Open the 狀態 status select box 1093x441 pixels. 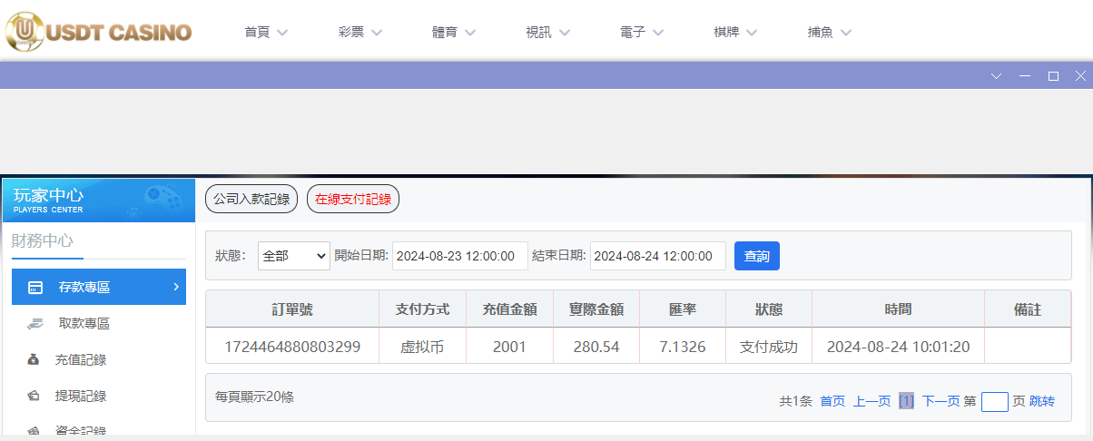tap(294, 257)
